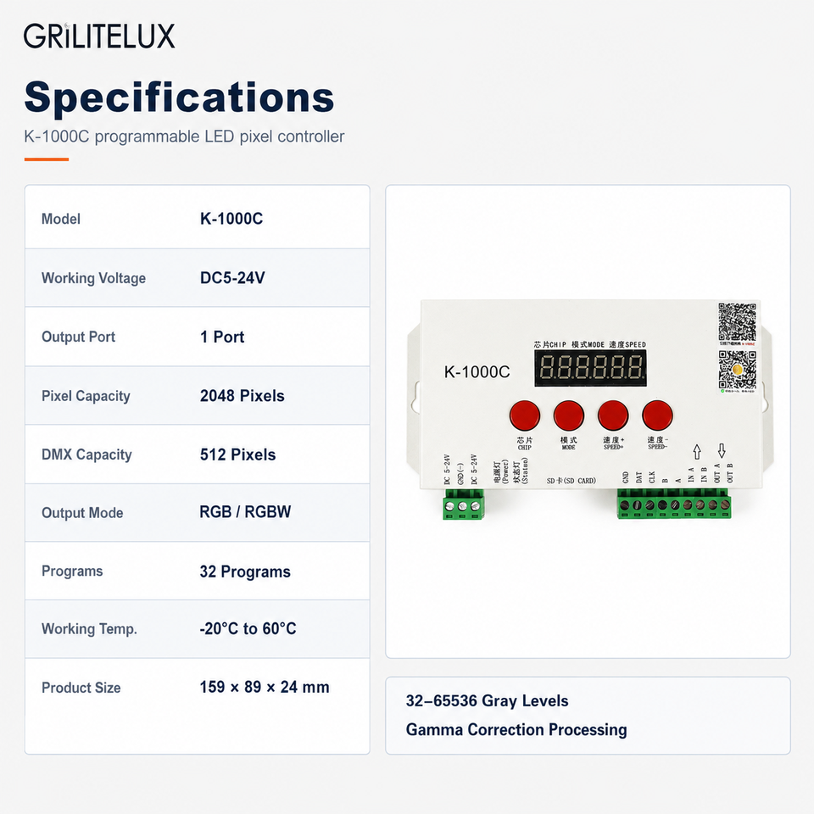Viewport: 814px width, 814px height.
Task: Select the Model K-1000C row
Action: click(198, 219)
